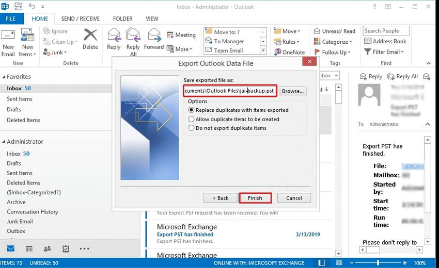Send to OneNote

pos(290,52)
